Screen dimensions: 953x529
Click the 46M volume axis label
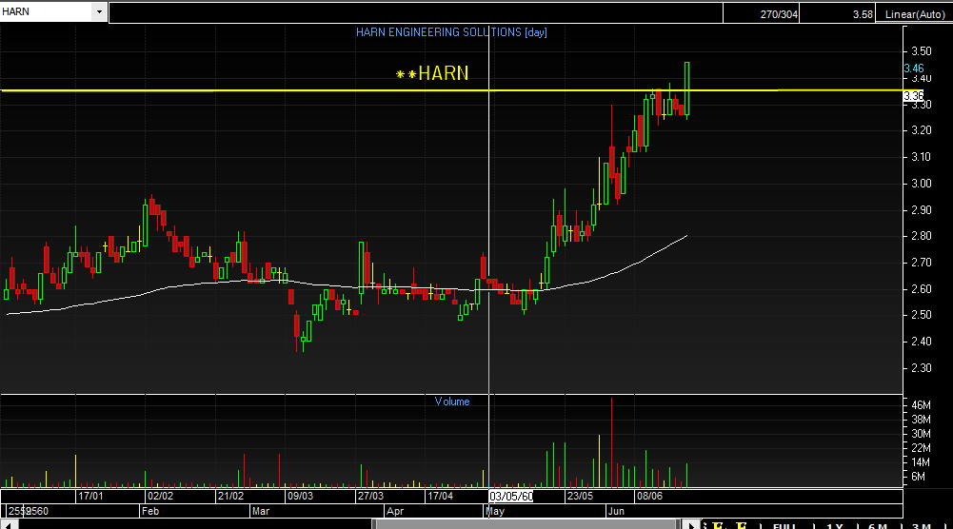[921, 405]
